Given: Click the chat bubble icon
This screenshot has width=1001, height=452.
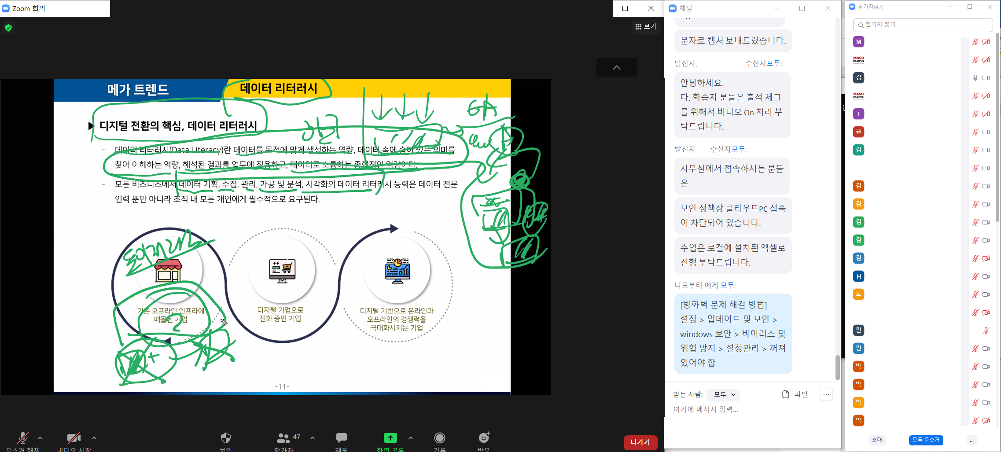Looking at the screenshot, I should click(x=341, y=437).
